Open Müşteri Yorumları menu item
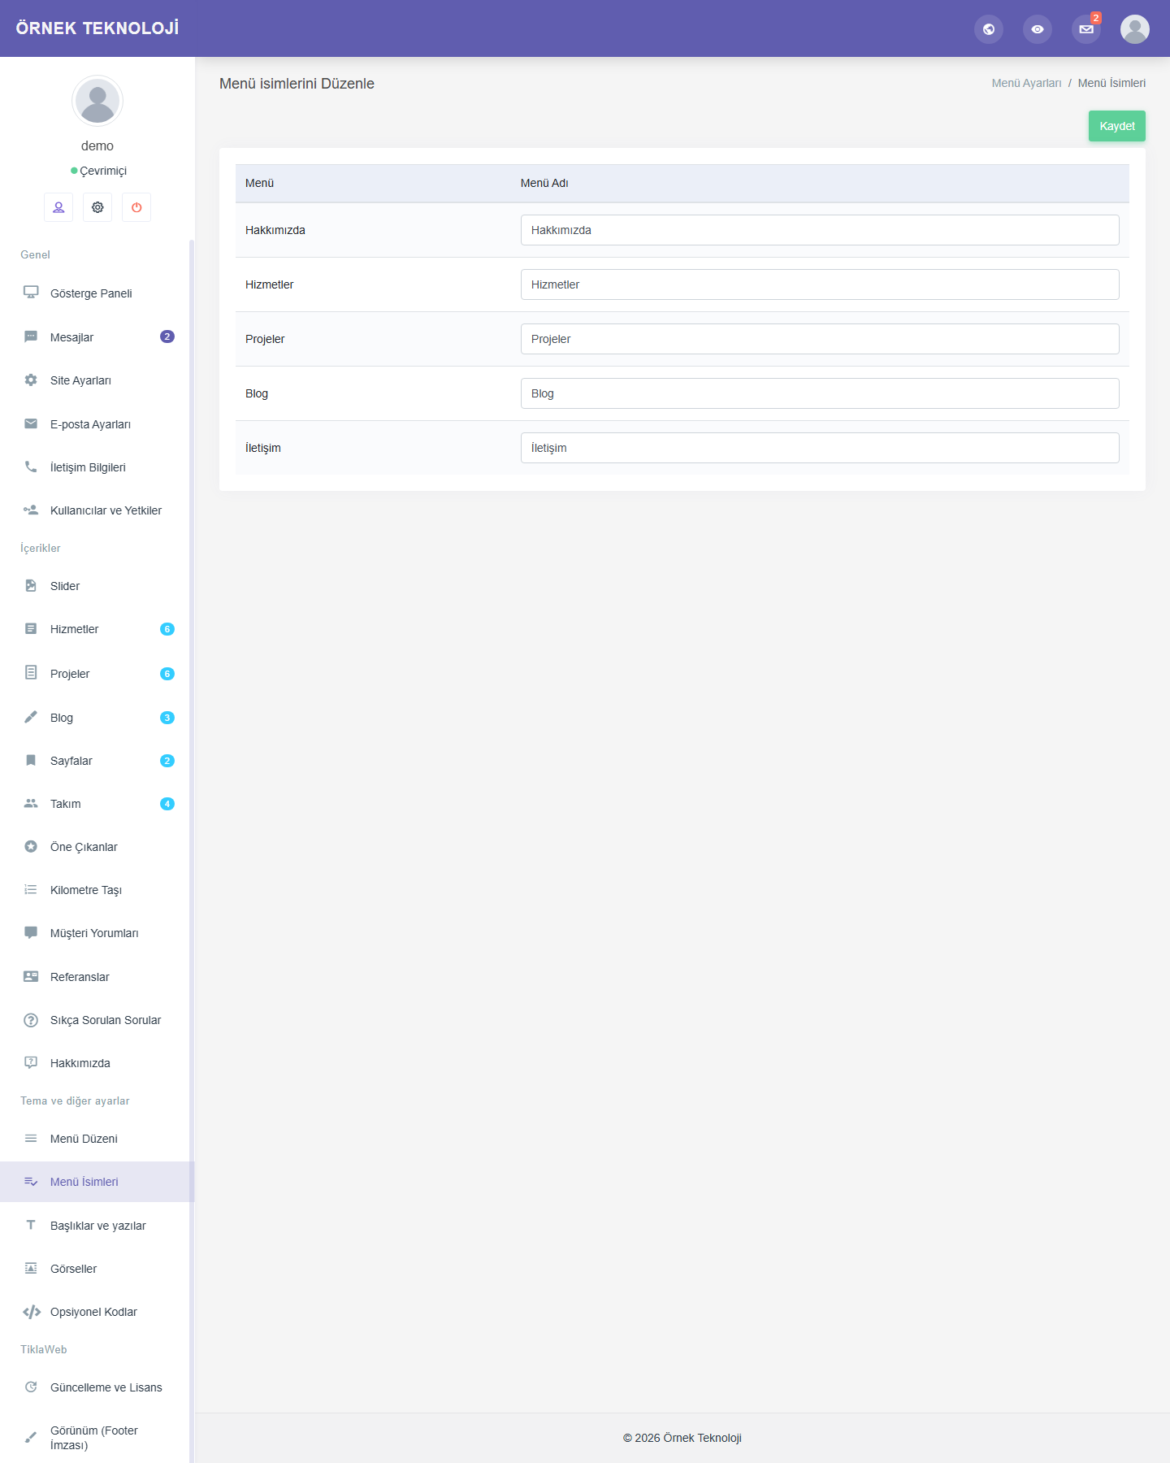Screen dimensions: 1170x1463 point(97,933)
